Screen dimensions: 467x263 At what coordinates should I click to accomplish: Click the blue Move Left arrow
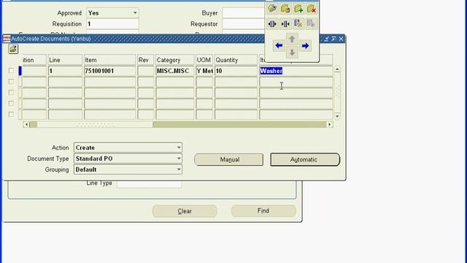279,45
